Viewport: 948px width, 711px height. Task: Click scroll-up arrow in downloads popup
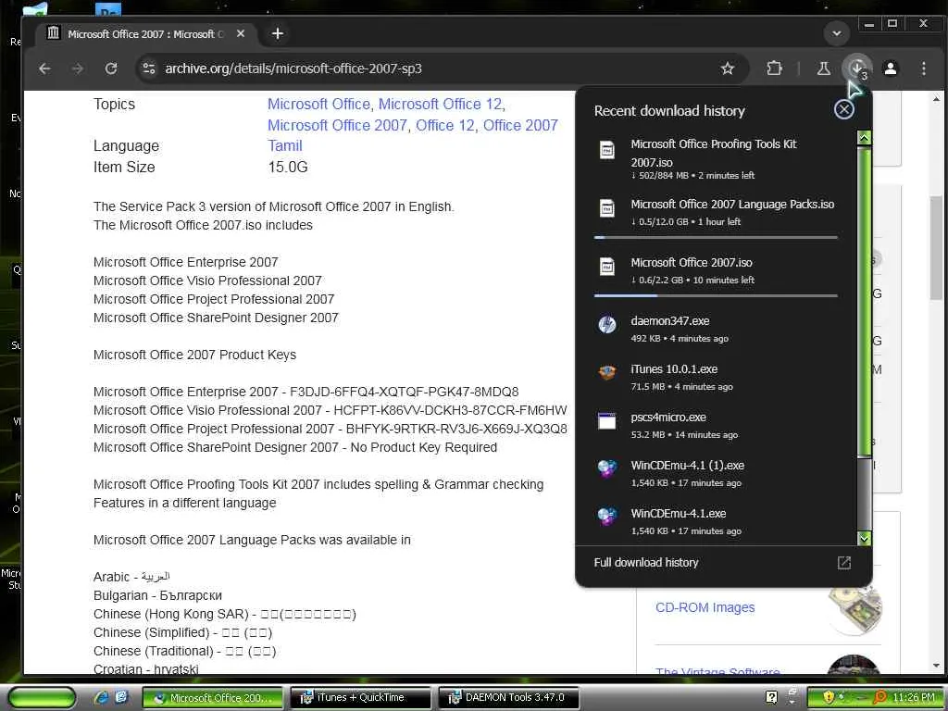tap(865, 138)
